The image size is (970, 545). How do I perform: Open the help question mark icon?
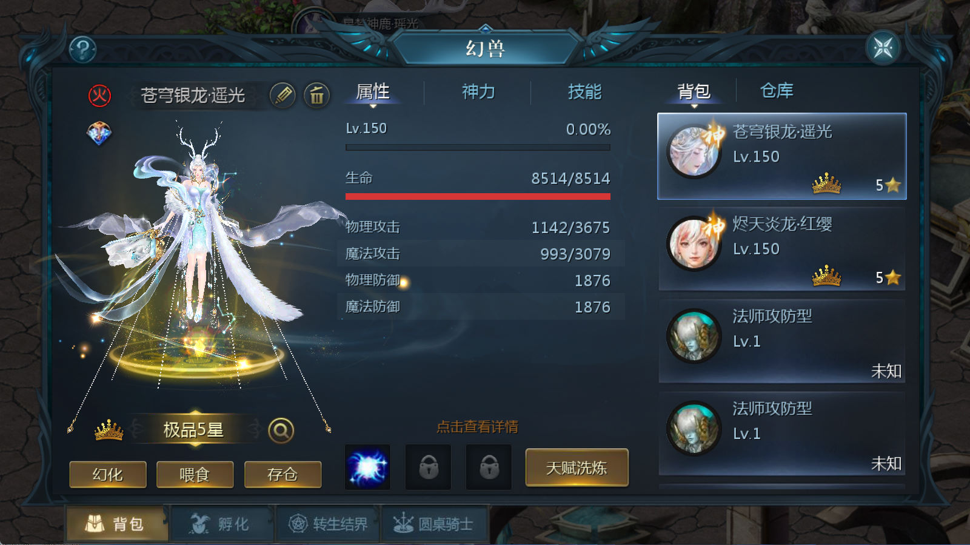(83, 49)
